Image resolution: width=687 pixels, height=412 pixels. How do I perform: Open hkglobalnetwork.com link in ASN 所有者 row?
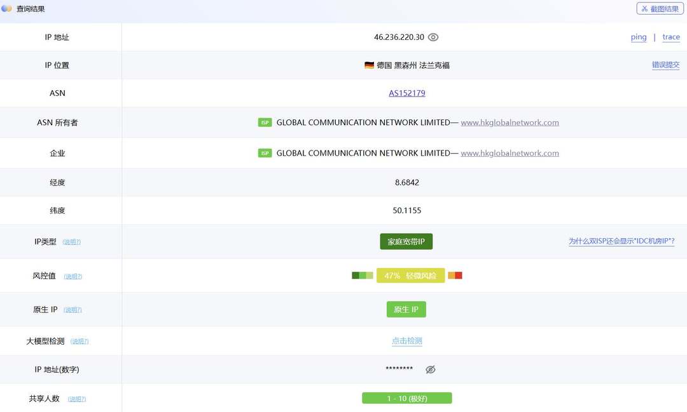pyautogui.click(x=510, y=123)
